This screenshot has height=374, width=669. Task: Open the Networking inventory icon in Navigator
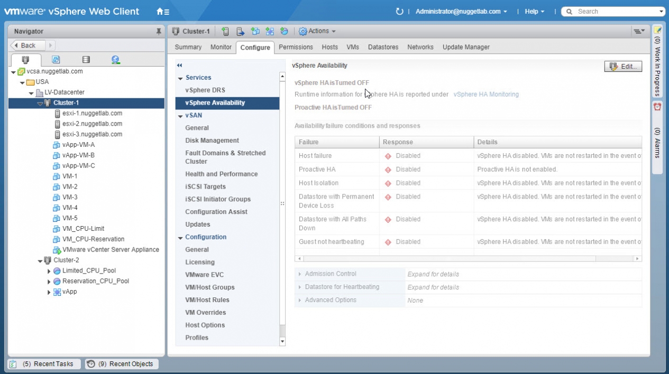pyautogui.click(x=116, y=60)
